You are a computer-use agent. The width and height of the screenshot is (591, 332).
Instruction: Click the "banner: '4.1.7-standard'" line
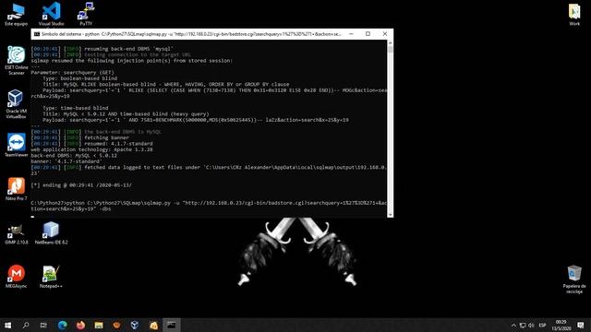66,161
